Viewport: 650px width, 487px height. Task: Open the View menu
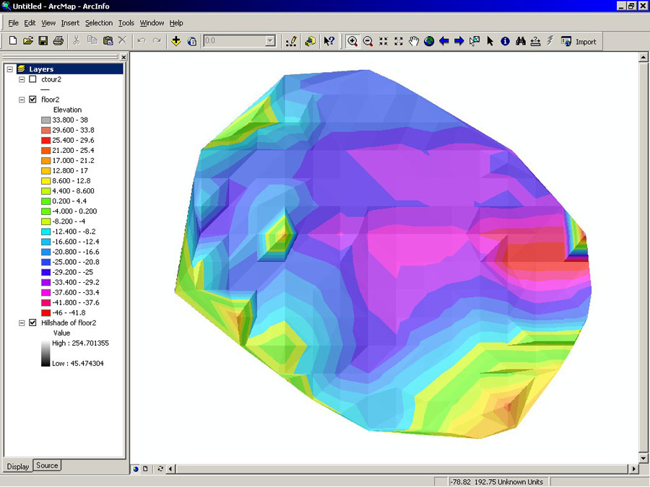48,23
